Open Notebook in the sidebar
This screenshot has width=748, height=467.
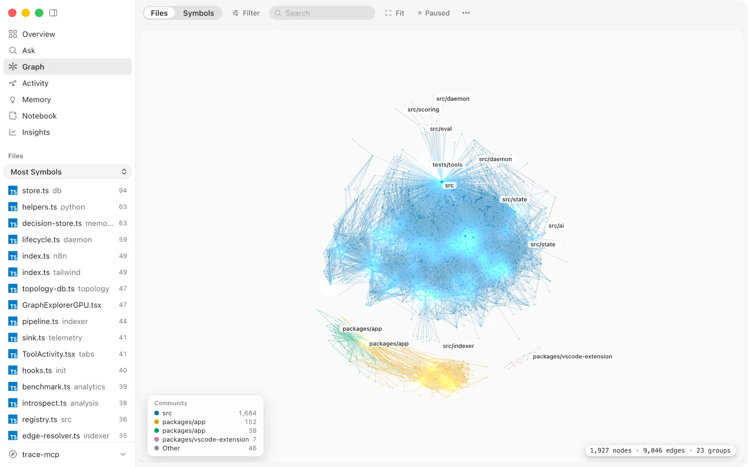point(68,116)
